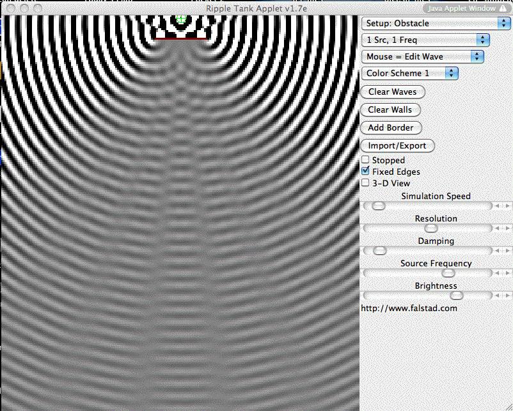Open the Mouse = Edit Wave dropdown
This screenshot has height=411, width=513.
tap(422, 56)
